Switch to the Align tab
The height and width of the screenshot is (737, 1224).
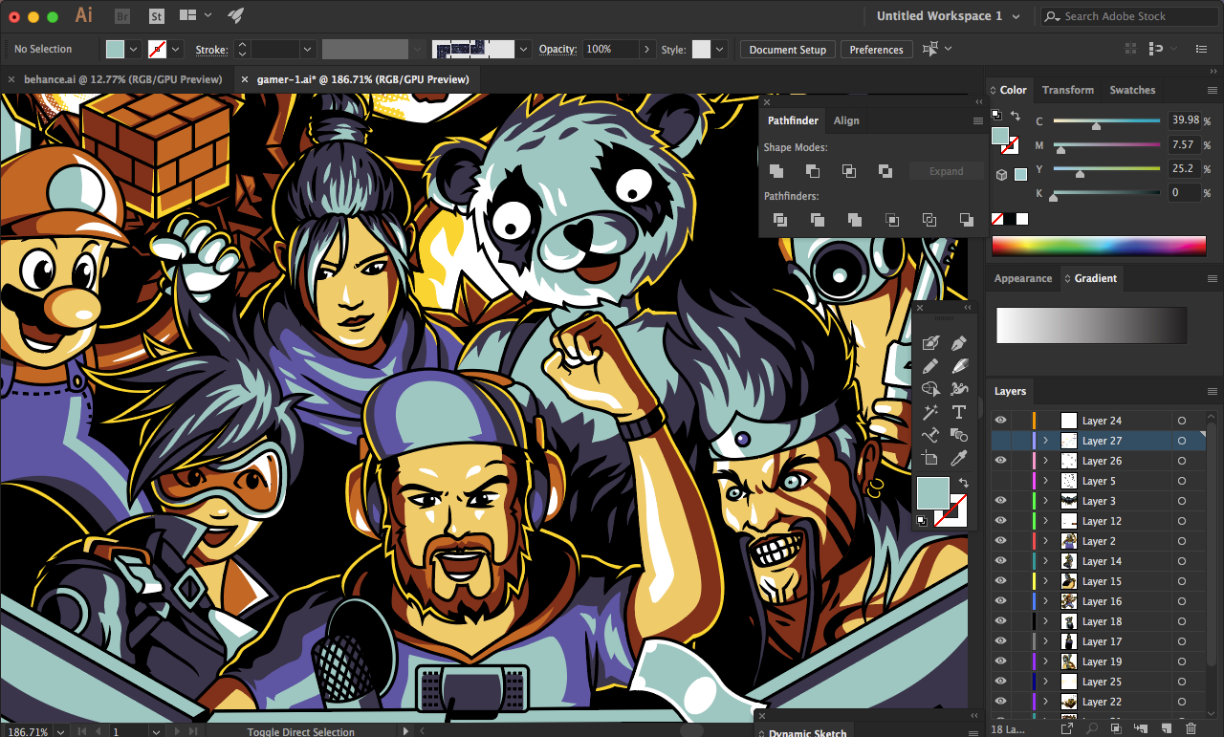coord(846,120)
